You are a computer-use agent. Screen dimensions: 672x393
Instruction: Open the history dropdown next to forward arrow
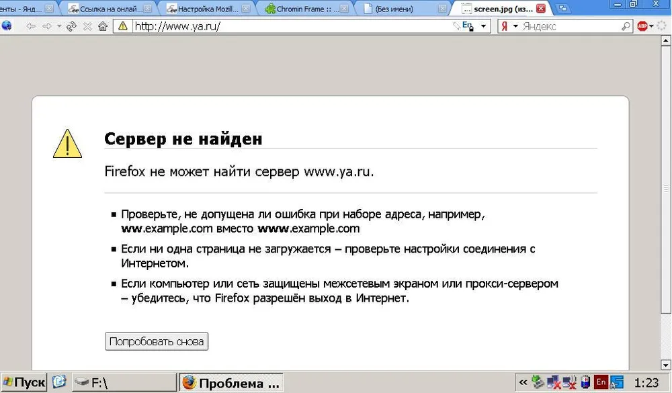tap(59, 27)
